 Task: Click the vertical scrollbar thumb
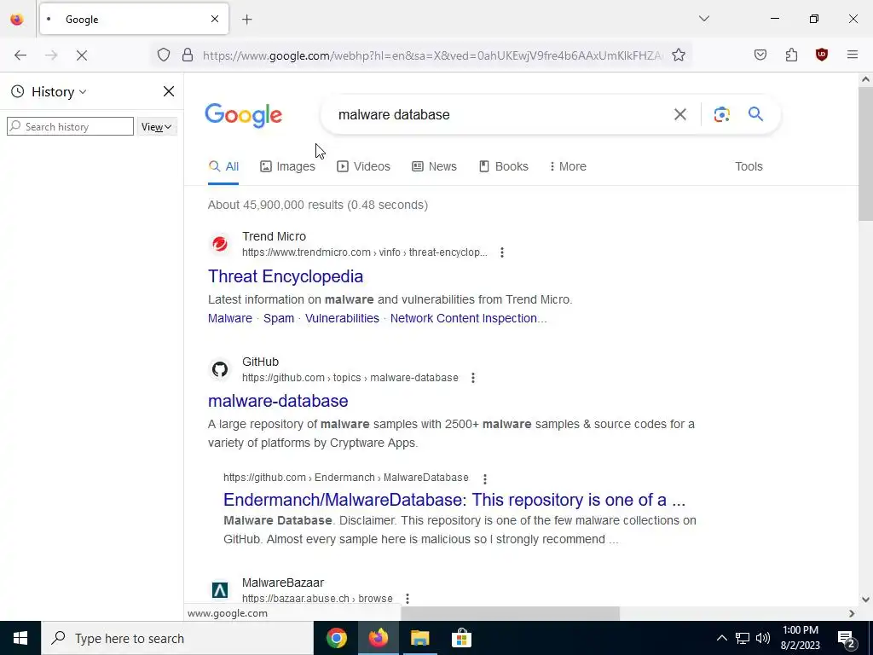pyautogui.click(x=865, y=155)
